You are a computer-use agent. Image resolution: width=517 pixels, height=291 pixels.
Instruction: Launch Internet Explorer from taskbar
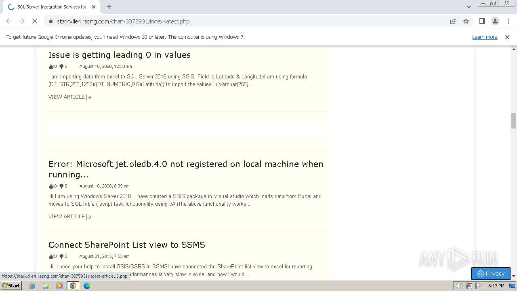[32, 286]
